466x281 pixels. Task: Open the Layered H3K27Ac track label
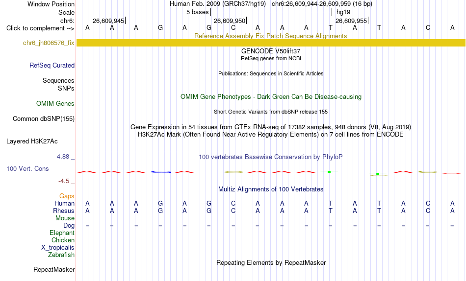[x=32, y=141]
